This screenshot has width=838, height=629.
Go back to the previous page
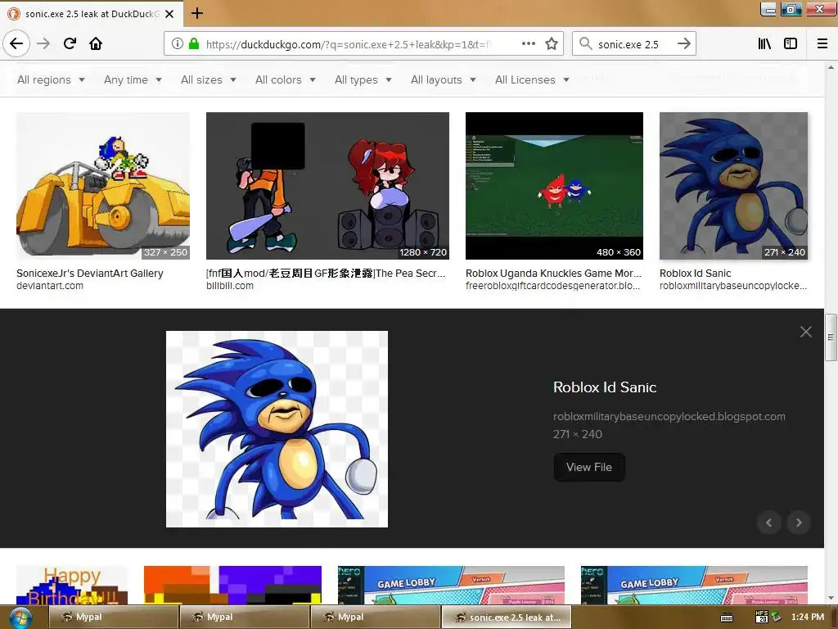[x=16, y=43]
